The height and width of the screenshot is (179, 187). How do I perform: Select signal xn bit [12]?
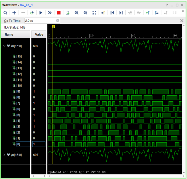[x=19, y=74]
